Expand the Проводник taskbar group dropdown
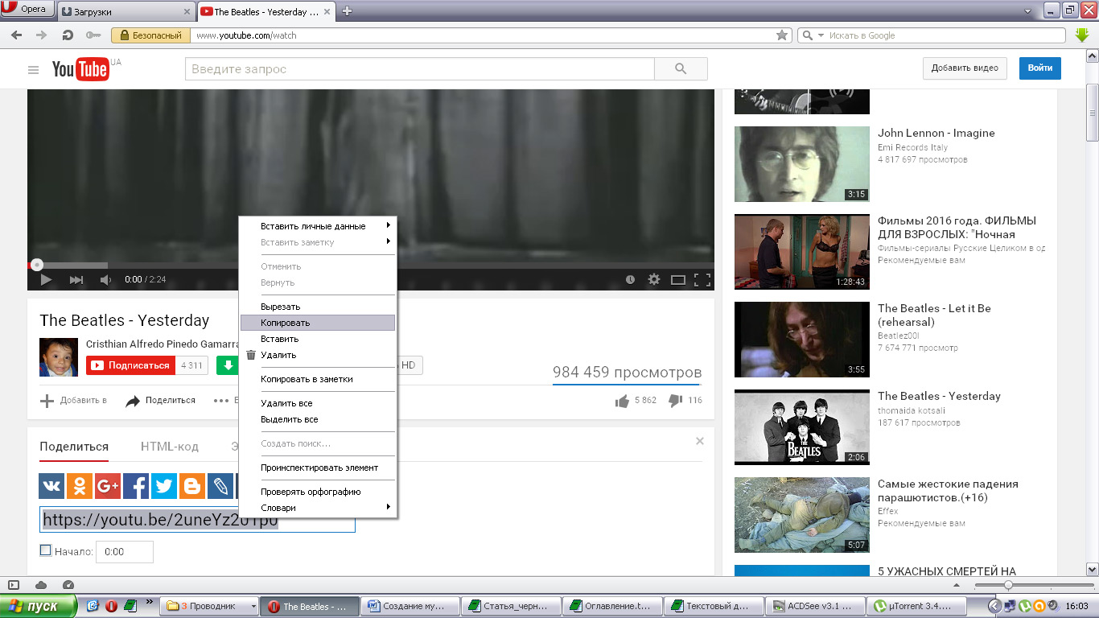Screen dimensions: 1099x618 (254, 607)
